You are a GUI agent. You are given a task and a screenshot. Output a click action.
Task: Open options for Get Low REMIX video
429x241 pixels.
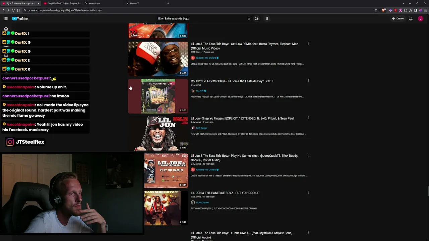click(308, 44)
